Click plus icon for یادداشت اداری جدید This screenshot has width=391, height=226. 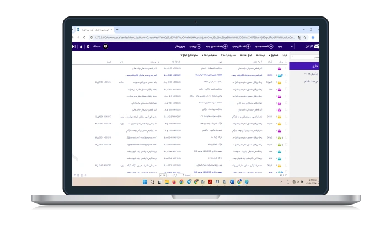(225, 47)
